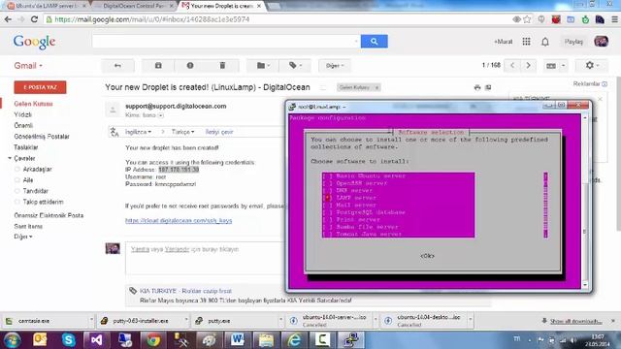Toggle Tomcat Java server checkbox
The width and height of the screenshot is (621, 349).
pyautogui.click(x=328, y=235)
